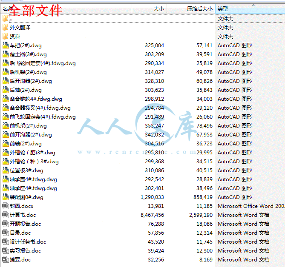Click the icon of 轴承座4#.fdwg.dwg

click(x=6, y=188)
